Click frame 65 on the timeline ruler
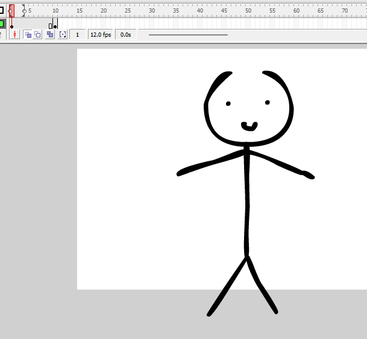This screenshot has width=367, height=339. click(321, 11)
